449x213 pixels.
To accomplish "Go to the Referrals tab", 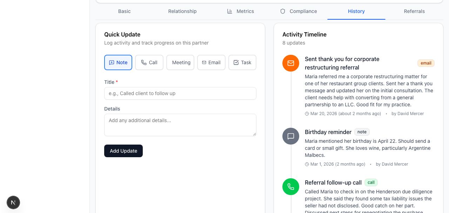I will [x=414, y=11].
